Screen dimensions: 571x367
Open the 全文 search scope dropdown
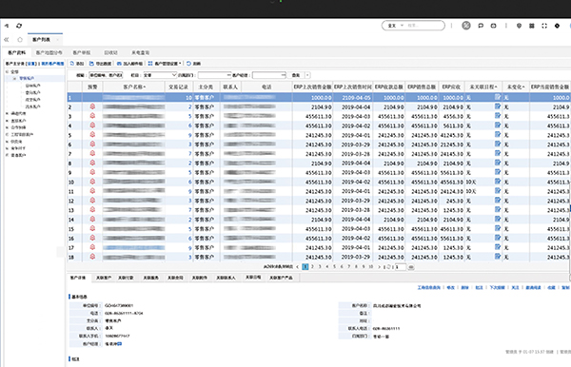coord(396,26)
